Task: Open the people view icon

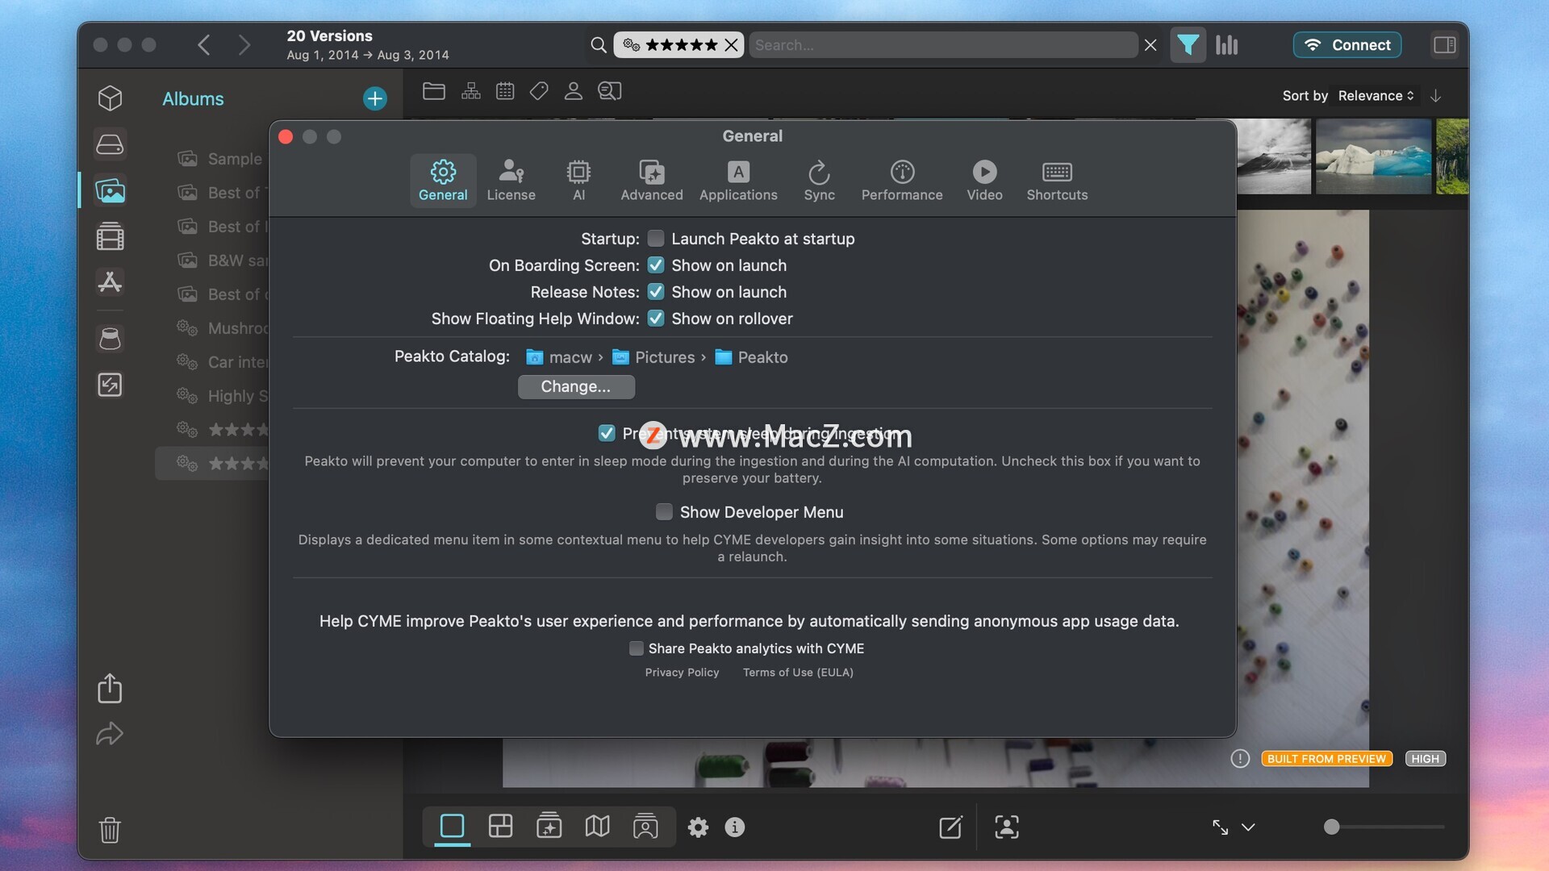Action: [x=573, y=91]
